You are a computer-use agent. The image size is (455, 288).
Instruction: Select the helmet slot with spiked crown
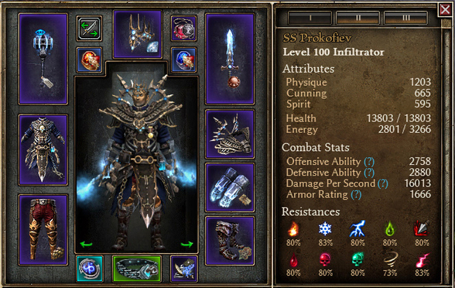(x=137, y=34)
